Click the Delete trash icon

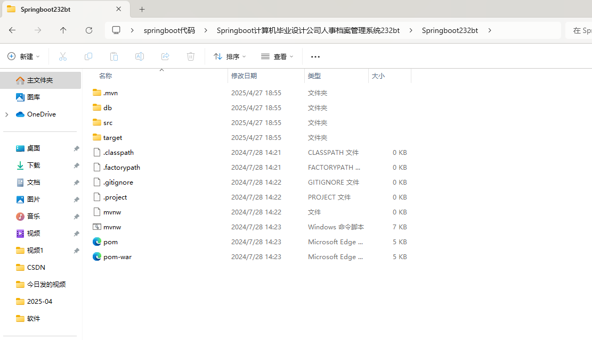(191, 56)
